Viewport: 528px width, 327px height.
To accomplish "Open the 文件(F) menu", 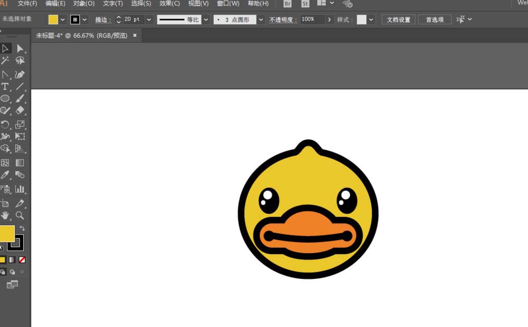I will pos(26,4).
